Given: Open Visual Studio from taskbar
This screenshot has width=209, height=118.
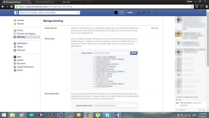Looking at the screenshot, I should pyautogui.click(x=60, y=115).
